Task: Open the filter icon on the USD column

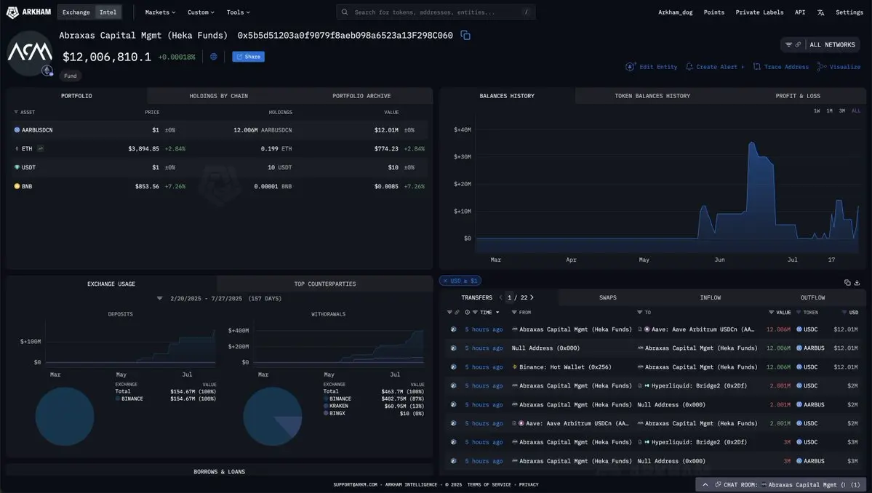Action: [844, 313]
